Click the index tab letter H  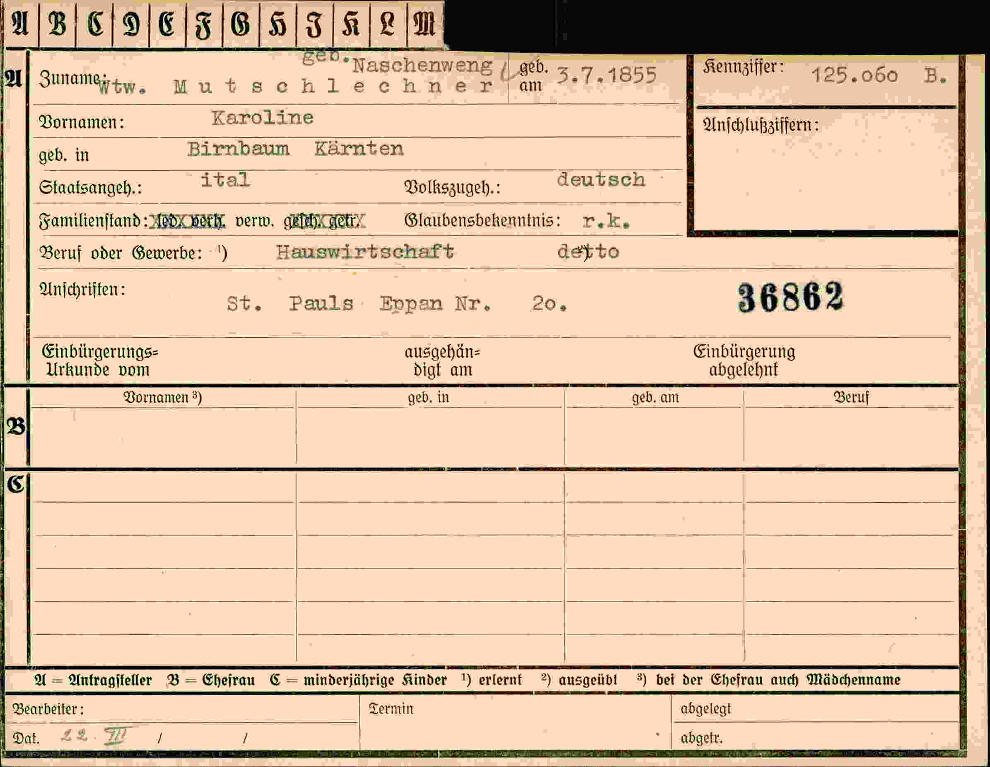coord(278,24)
